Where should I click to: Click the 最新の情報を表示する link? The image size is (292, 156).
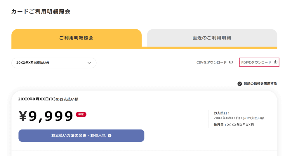click(260, 84)
